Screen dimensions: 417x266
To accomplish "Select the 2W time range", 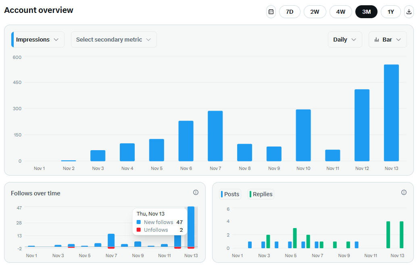I will click(315, 12).
